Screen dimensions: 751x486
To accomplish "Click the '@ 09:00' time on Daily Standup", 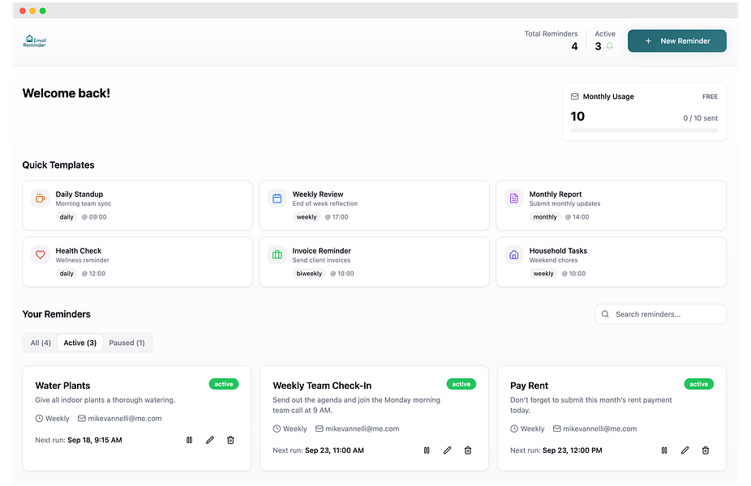I will [94, 217].
